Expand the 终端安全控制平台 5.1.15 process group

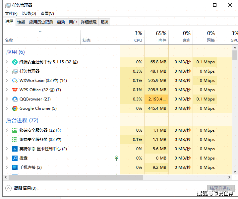[7, 62]
